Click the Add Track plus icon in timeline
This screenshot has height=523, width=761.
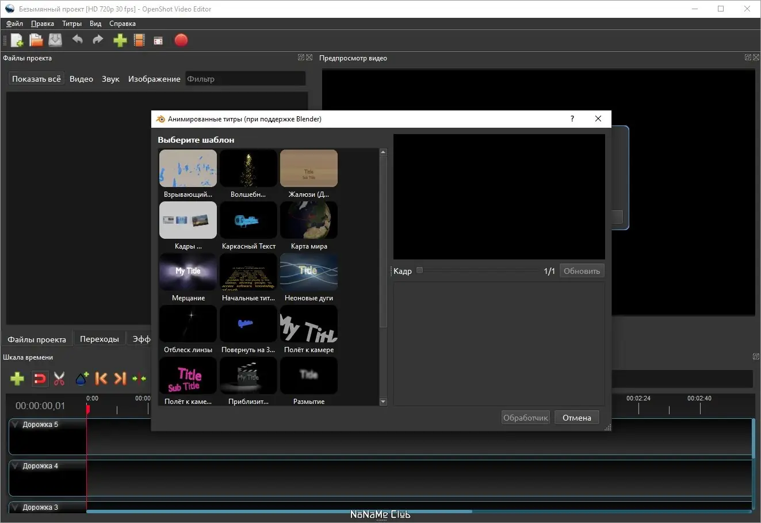(x=17, y=379)
